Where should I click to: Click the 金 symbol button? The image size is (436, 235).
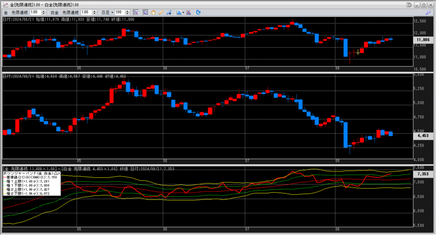pos(5,12)
